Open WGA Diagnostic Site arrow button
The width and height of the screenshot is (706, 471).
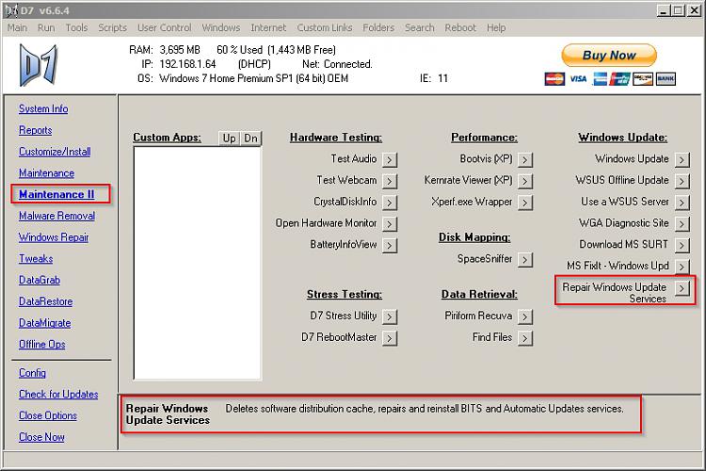[682, 223]
